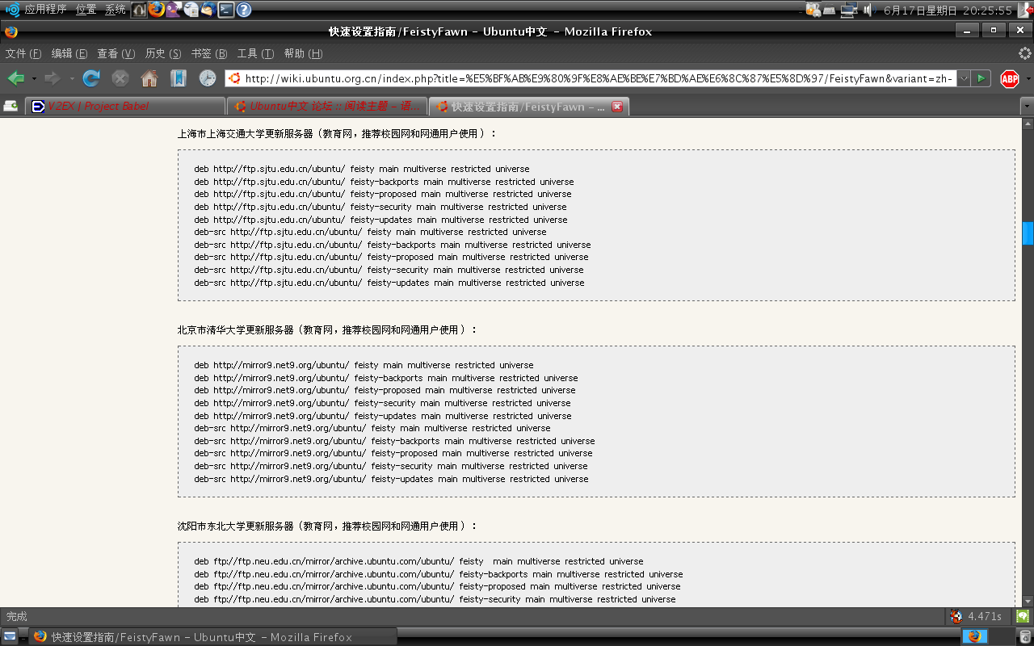Open the help launcher in the top panel
The height and width of the screenshot is (646, 1034).
[x=243, y=10]
